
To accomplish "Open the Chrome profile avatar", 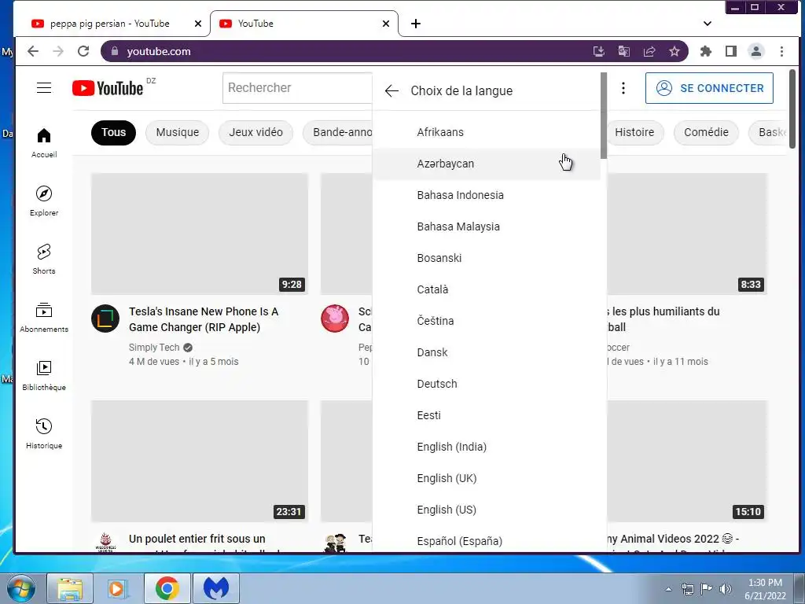I will coord(756,51).
